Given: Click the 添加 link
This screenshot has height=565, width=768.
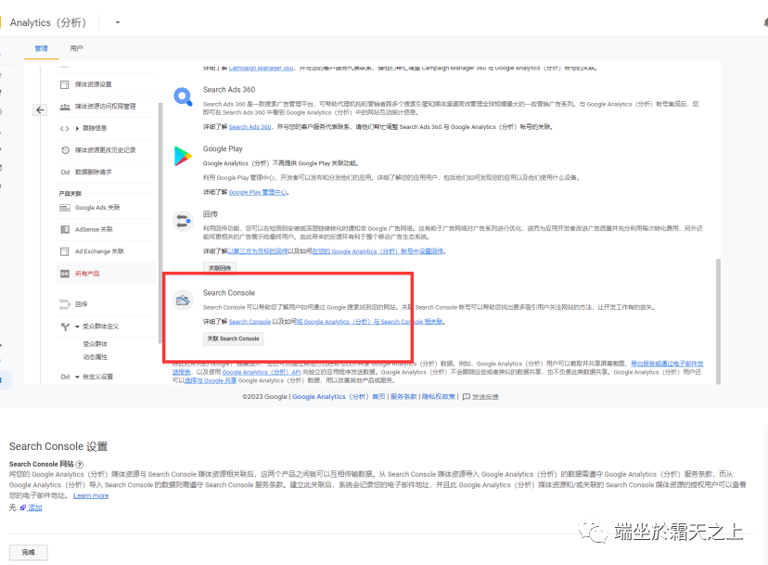Looking at the screenshot, I should click(34, 507).
